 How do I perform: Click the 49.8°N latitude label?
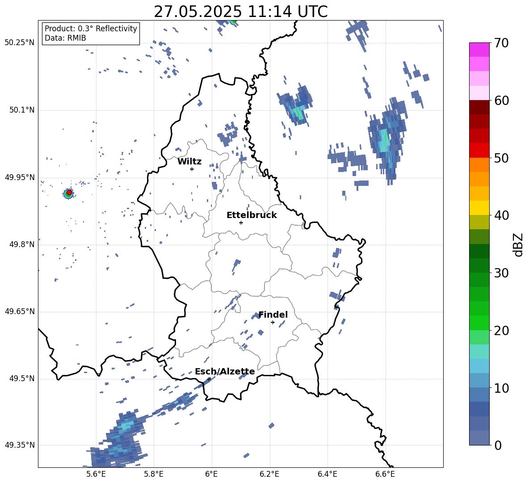[21, 244]
